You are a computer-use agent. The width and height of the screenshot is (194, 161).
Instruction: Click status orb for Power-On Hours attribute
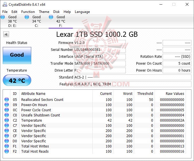tap(7, 105)
